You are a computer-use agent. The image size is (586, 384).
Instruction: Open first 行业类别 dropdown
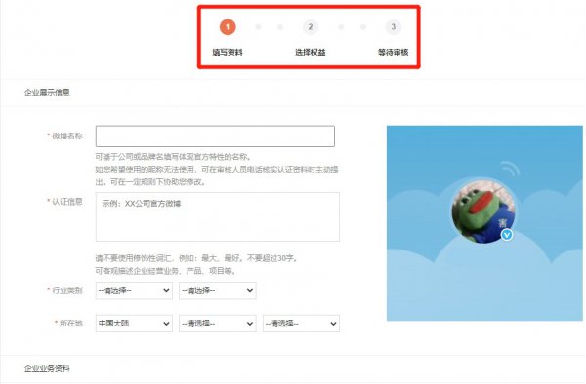click(x=134, y=290)
